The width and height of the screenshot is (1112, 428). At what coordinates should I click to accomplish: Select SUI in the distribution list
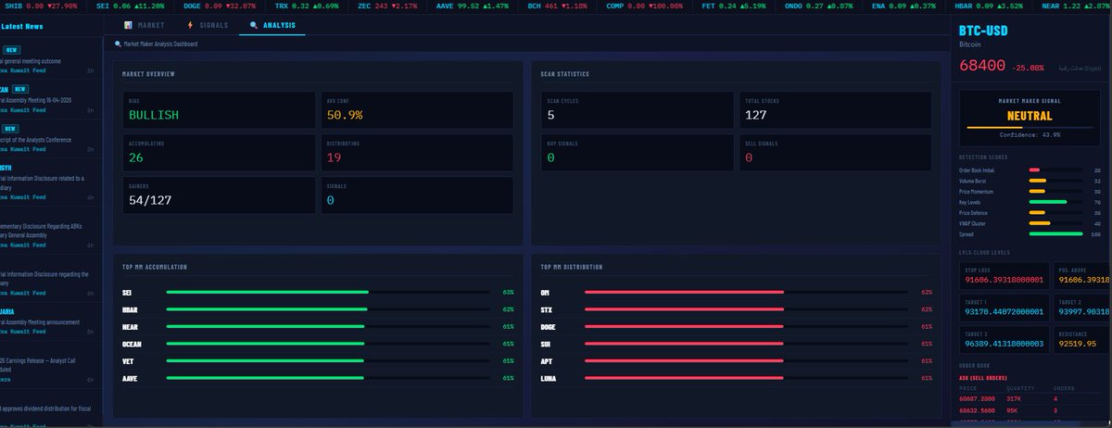(x=737, y=344)
